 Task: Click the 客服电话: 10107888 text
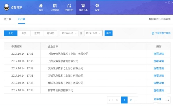(159, 19)
